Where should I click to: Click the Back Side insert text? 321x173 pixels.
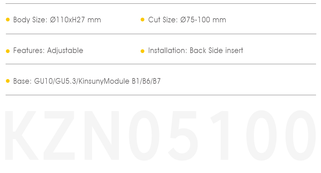click(216, 51)
